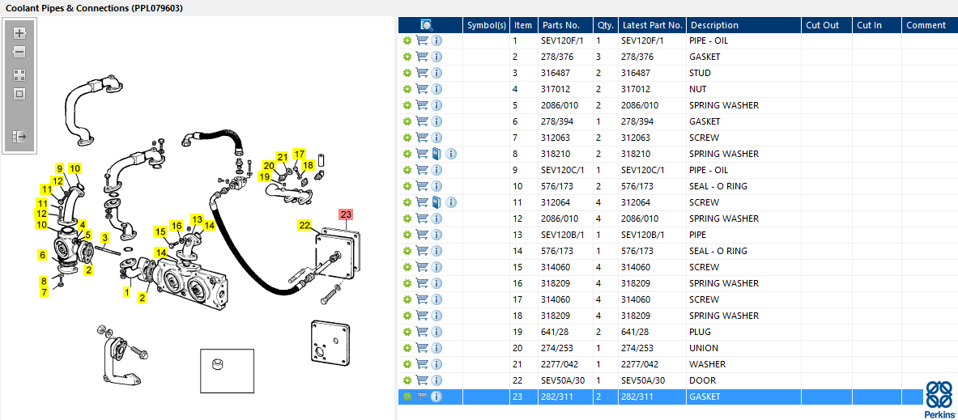This screenshot has height=420, width=958.
Task: Open info for WASHER 2277/042
Action: pos(436,364)
